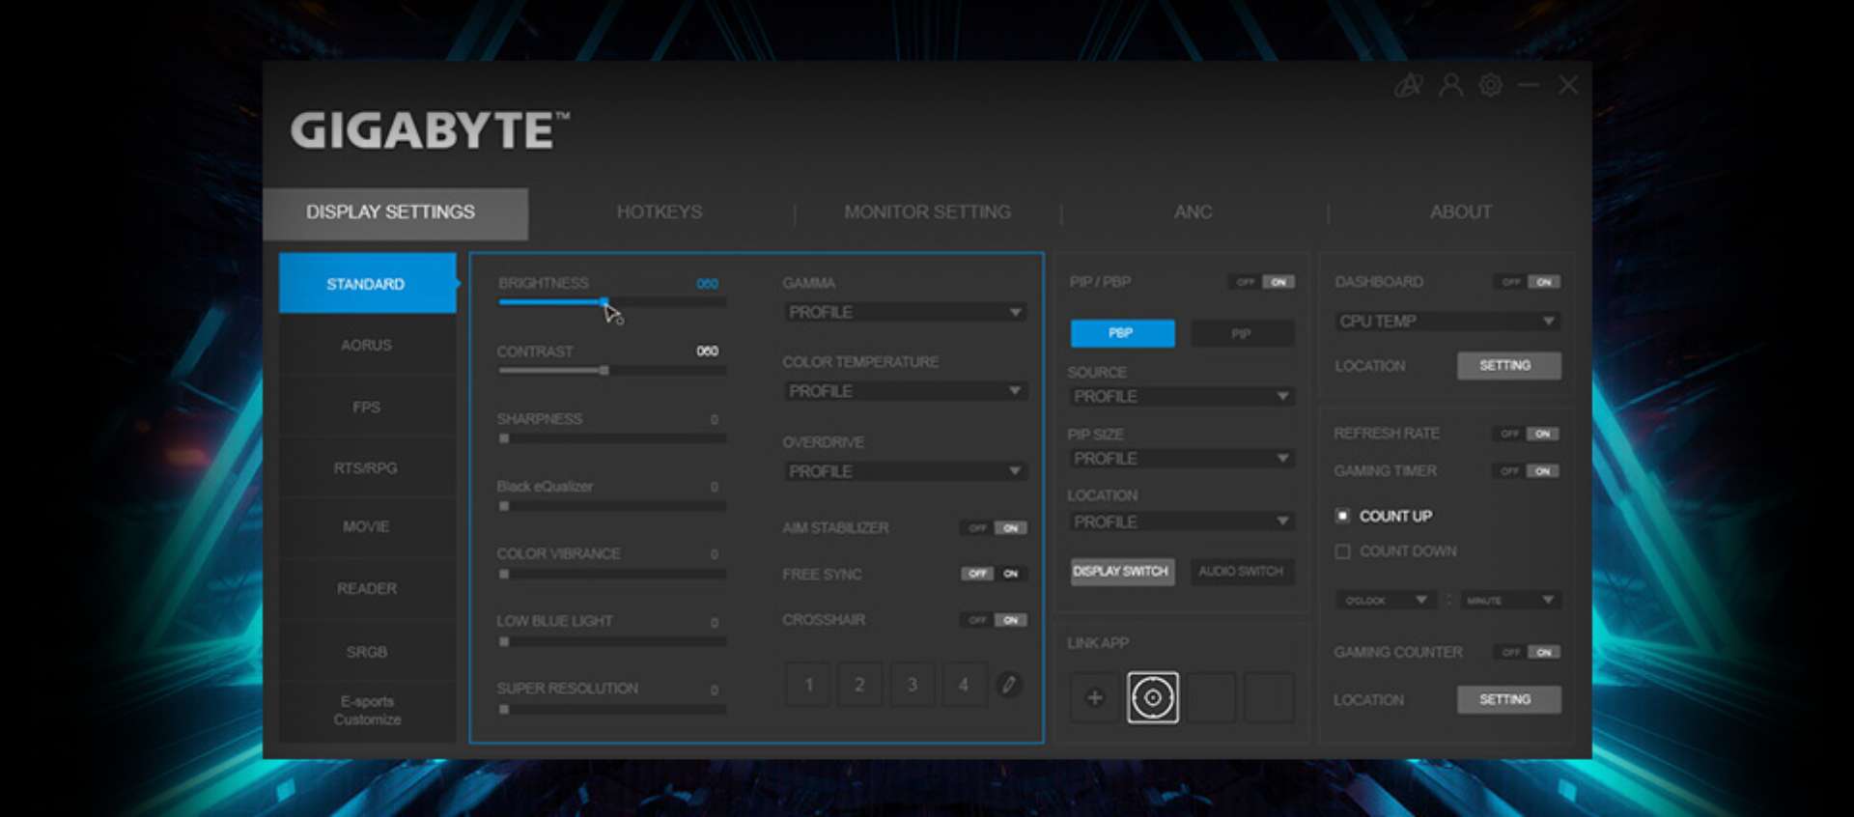This screenshot has width=1854, height=817.
Task: Open the Color Temperature dropdown
Action: [x=905, y=391]
